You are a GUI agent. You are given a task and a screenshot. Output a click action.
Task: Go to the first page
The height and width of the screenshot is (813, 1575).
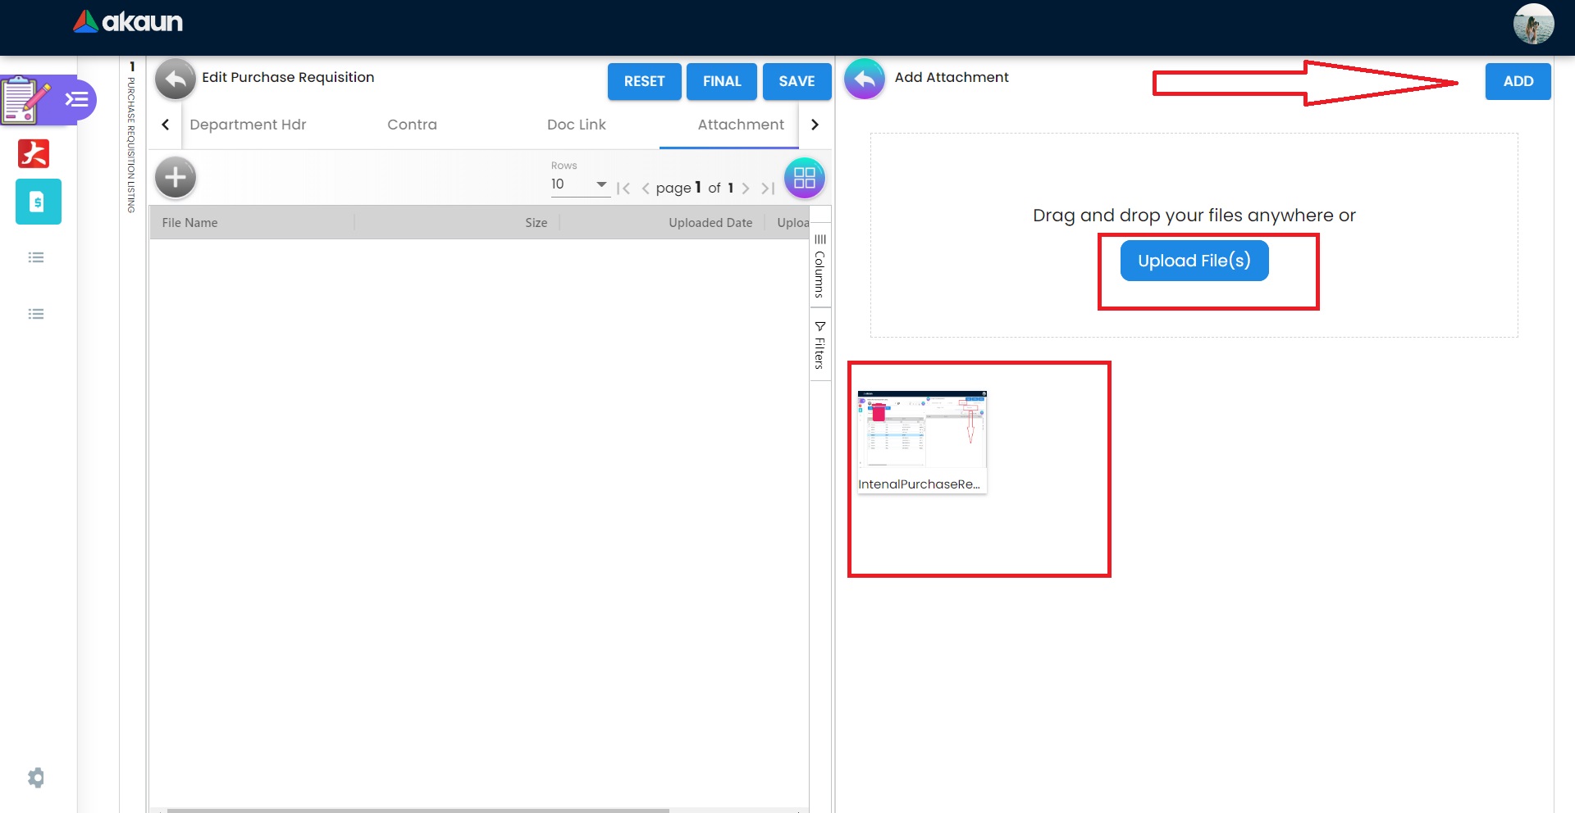click(x=623, y=188)
